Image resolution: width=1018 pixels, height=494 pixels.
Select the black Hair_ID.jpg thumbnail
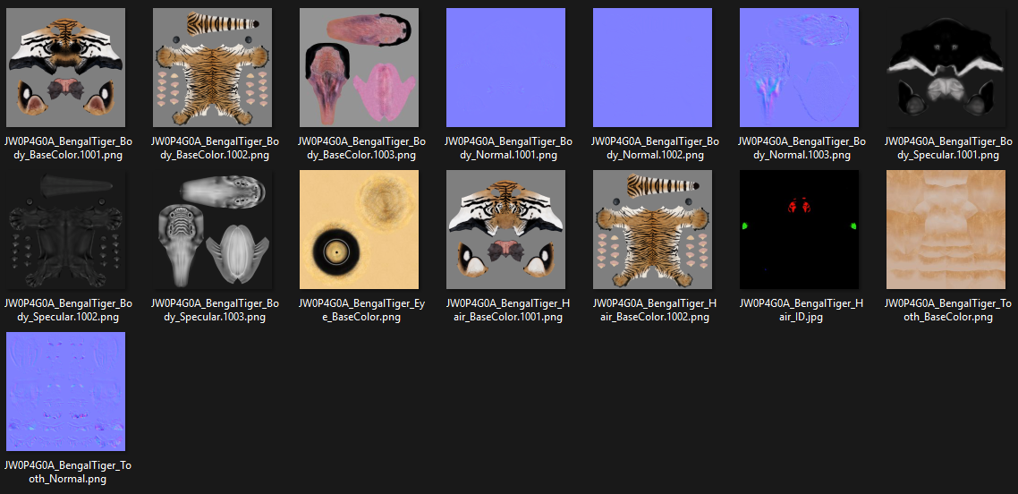(x=799, y=230)
